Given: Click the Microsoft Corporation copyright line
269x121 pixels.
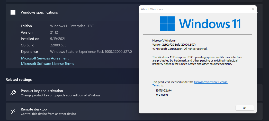Looking at the screenshot, I should pyautogui.click(x=180, y=49).
